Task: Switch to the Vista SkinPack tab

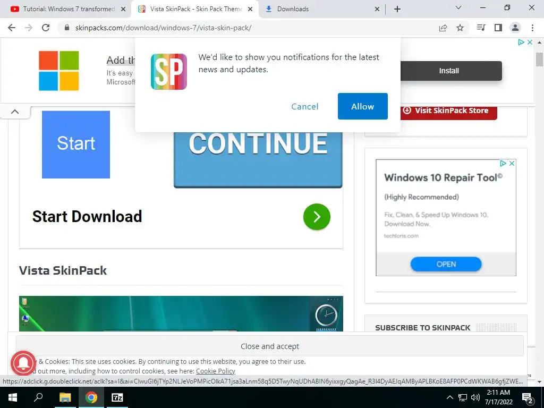Action: (x=194, y=9)
